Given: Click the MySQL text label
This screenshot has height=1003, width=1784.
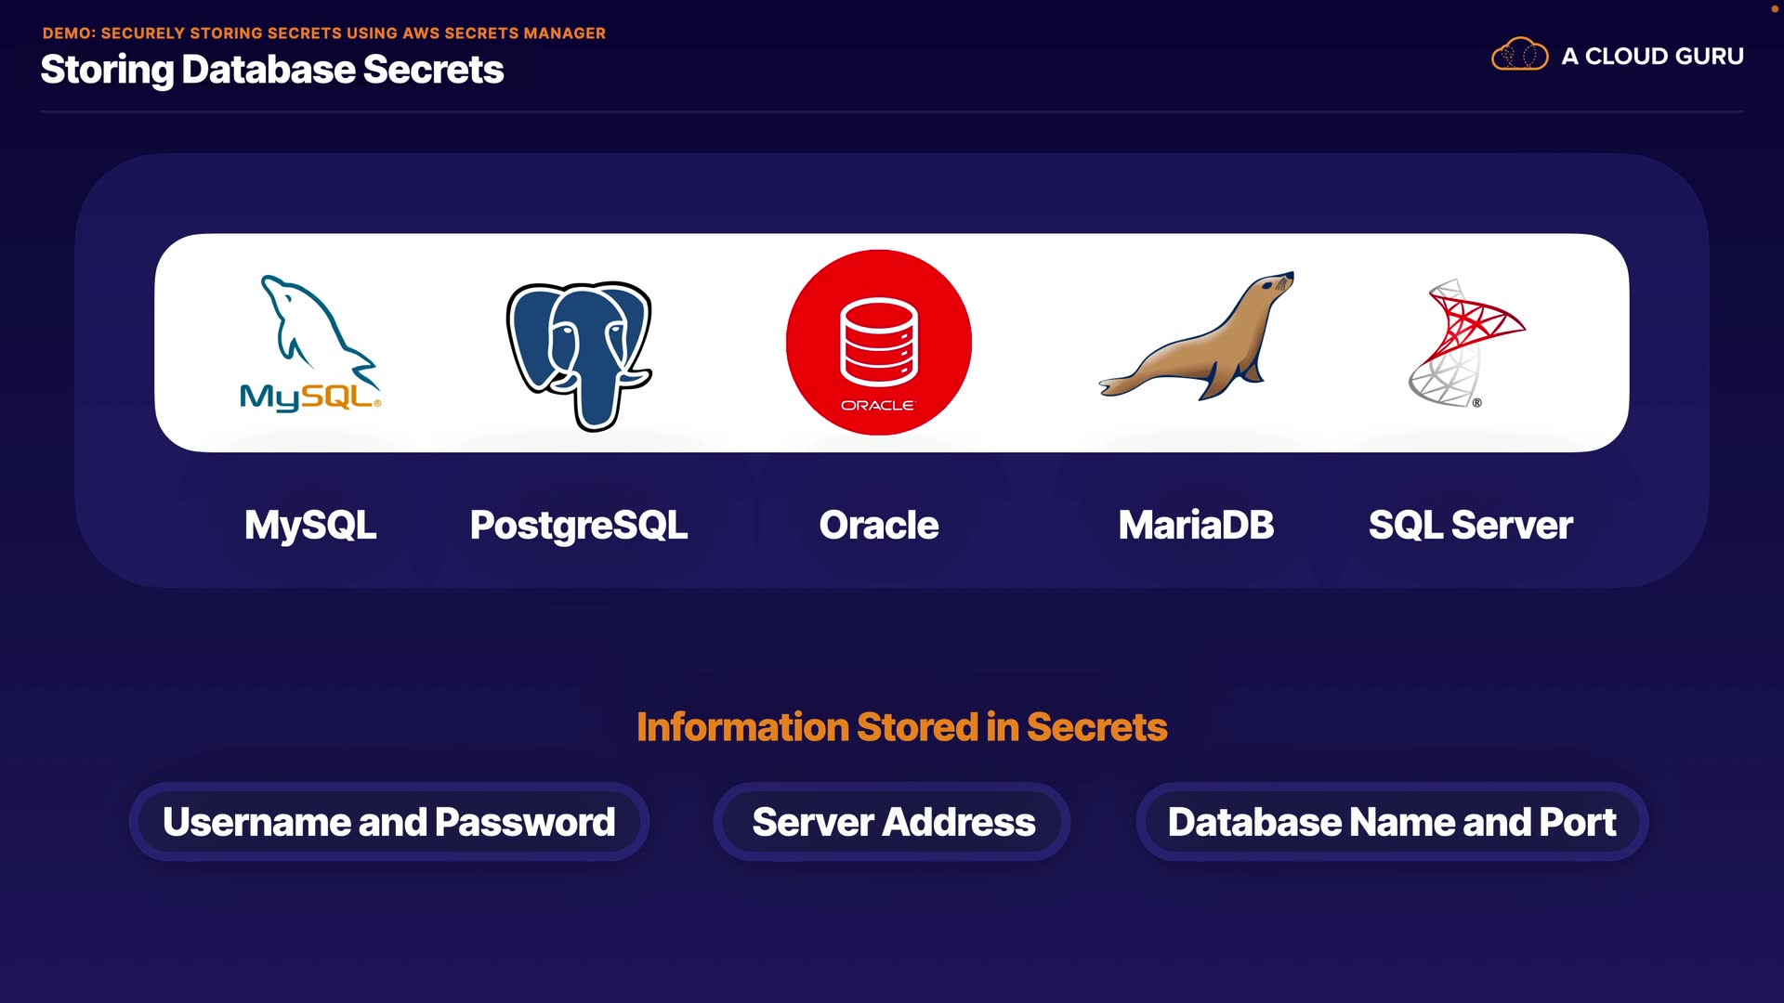Looking at the screenshot, I should pos(310,526).
